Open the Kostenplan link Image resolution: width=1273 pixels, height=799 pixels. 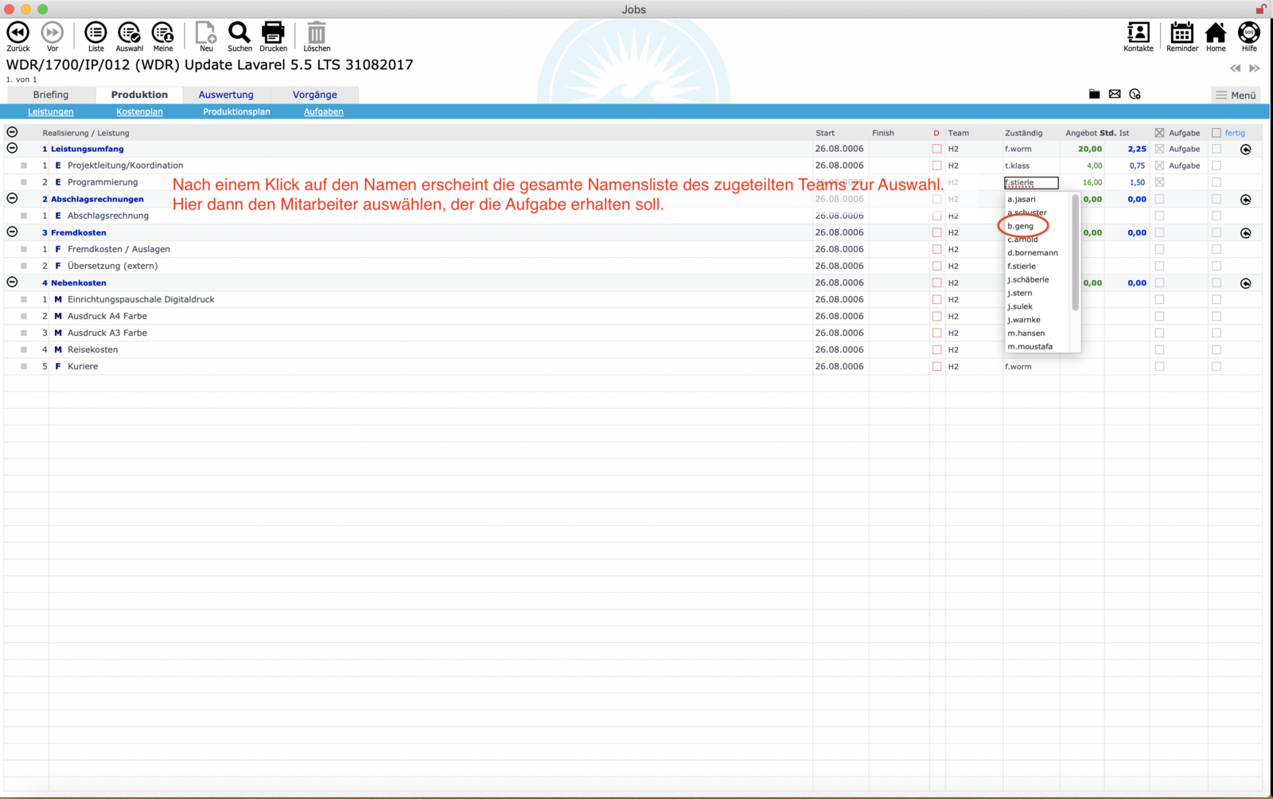point(139,112)
